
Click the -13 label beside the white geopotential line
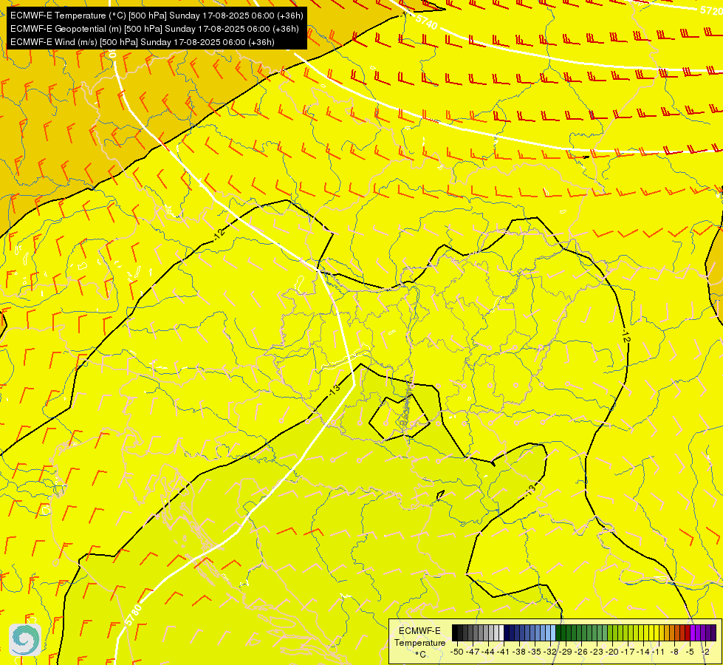point(335,390)
